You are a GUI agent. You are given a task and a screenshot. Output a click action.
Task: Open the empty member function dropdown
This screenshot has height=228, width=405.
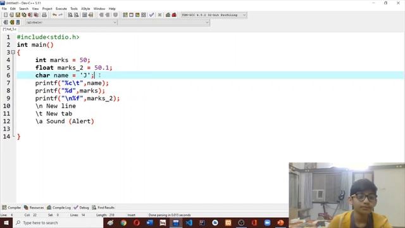pyautogui.click(x=164, y=22)
